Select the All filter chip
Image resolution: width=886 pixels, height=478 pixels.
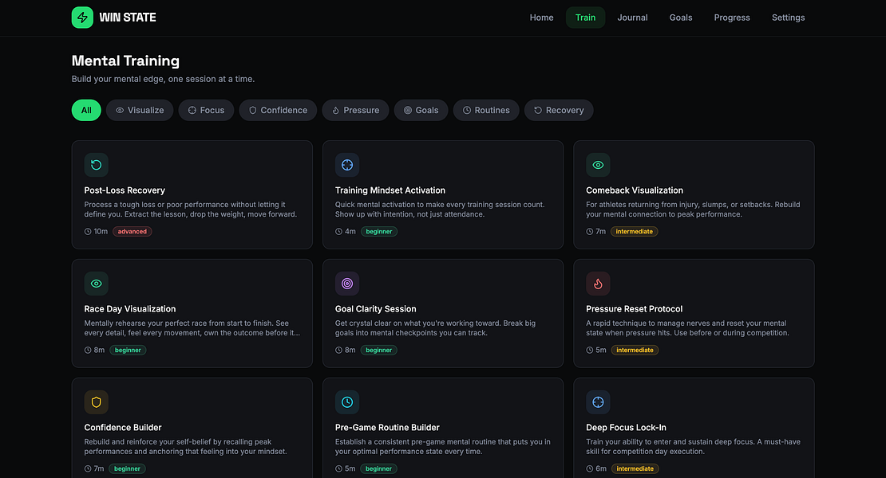click(x=86, y=110)
